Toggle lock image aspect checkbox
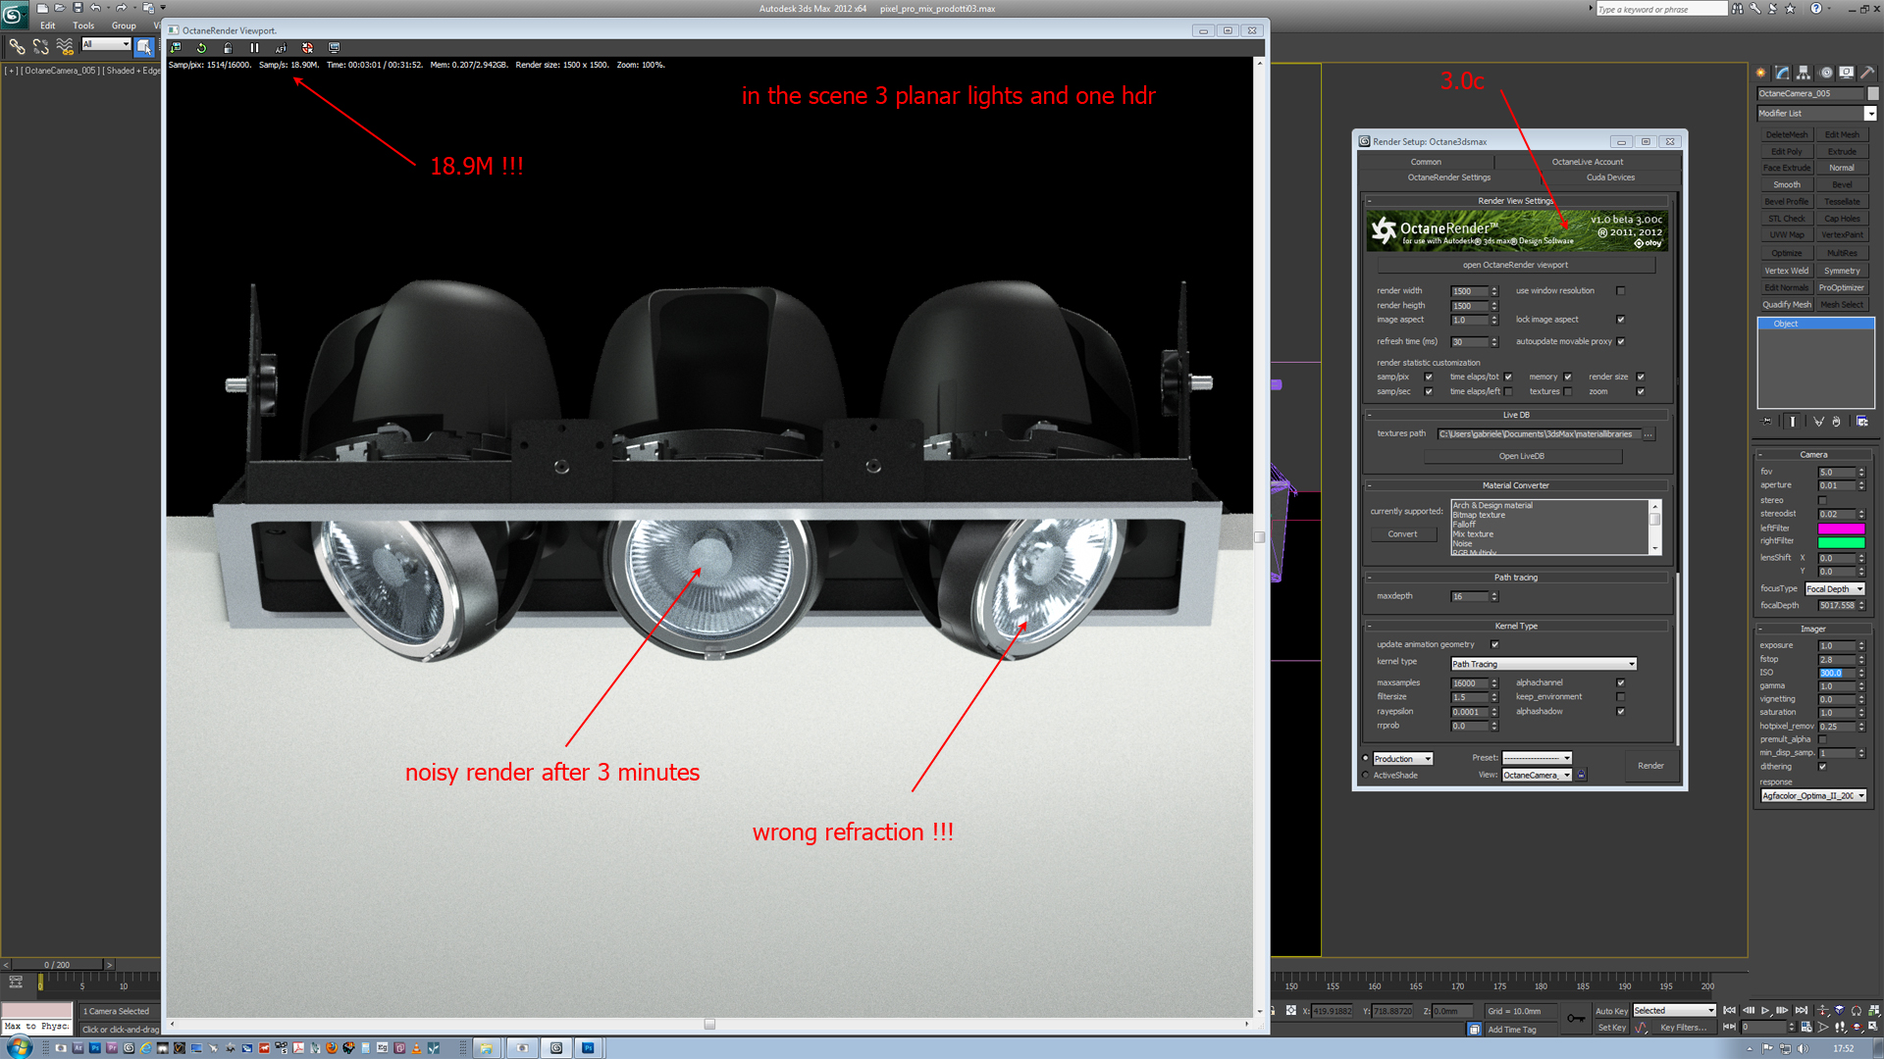This screenshot has height=1059, width=1884. click(x=1620, y=320)
